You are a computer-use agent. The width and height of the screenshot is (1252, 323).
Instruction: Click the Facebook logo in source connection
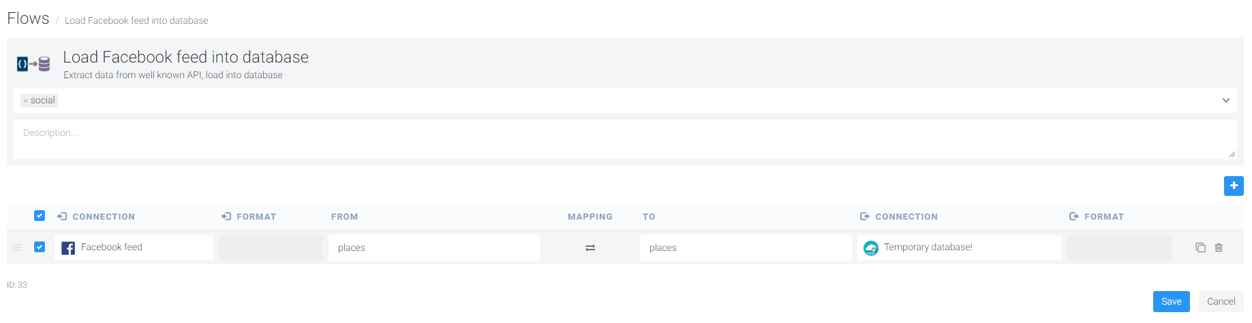tap(68, 248)
